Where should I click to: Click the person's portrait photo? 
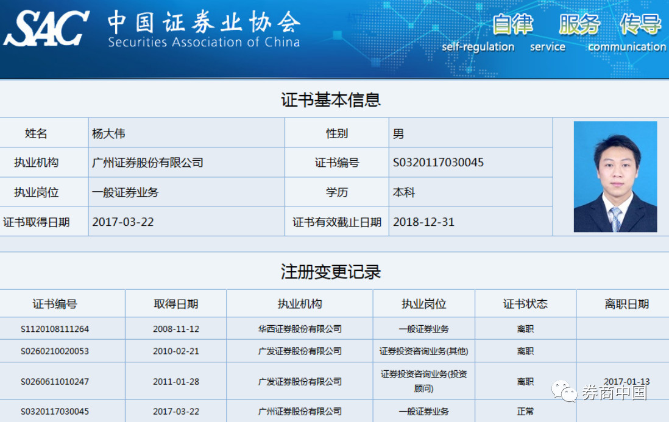point(615,177)
